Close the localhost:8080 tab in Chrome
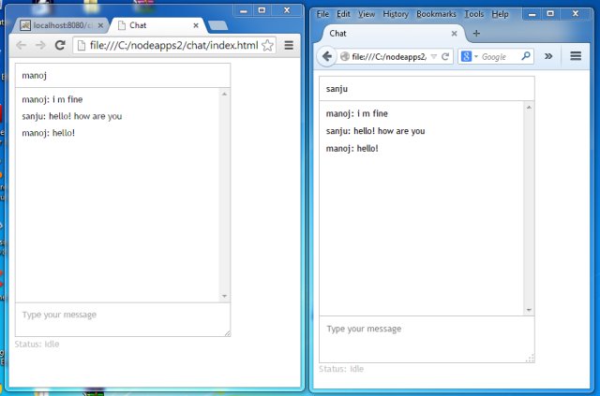600x396 pixels. [100, 25]
